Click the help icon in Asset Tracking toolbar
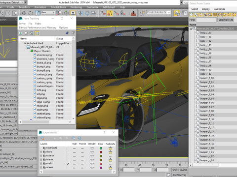This screenshot has width=237, height=177. click(x=73, y=33)
